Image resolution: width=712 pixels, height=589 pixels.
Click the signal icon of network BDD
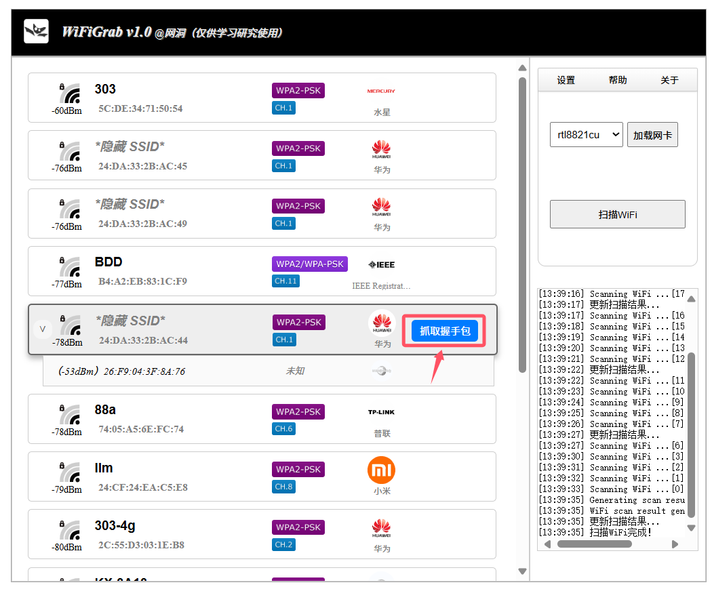[x=70, y=266]
